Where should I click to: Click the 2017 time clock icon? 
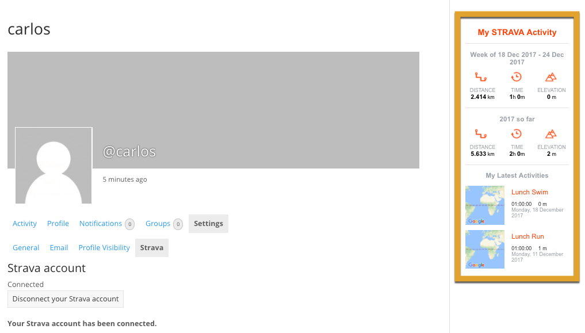(x=517, y=134)
